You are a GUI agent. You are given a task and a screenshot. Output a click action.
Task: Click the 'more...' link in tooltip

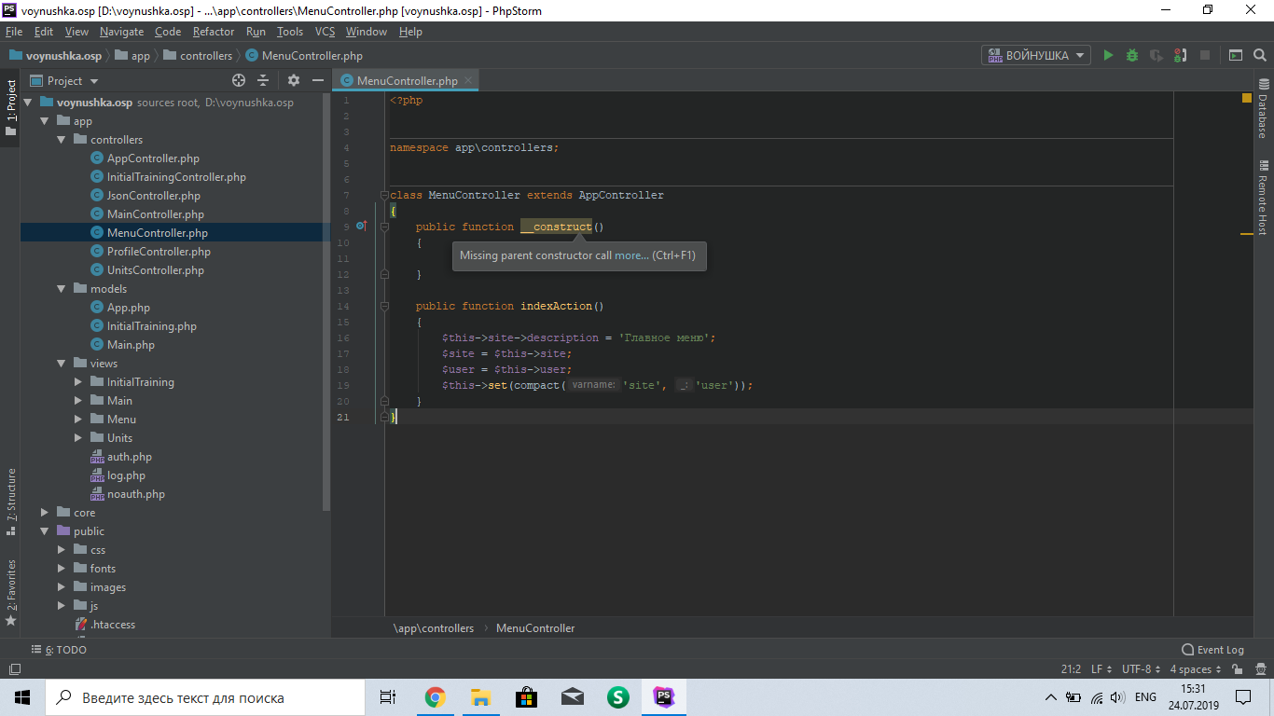[631, 255]
